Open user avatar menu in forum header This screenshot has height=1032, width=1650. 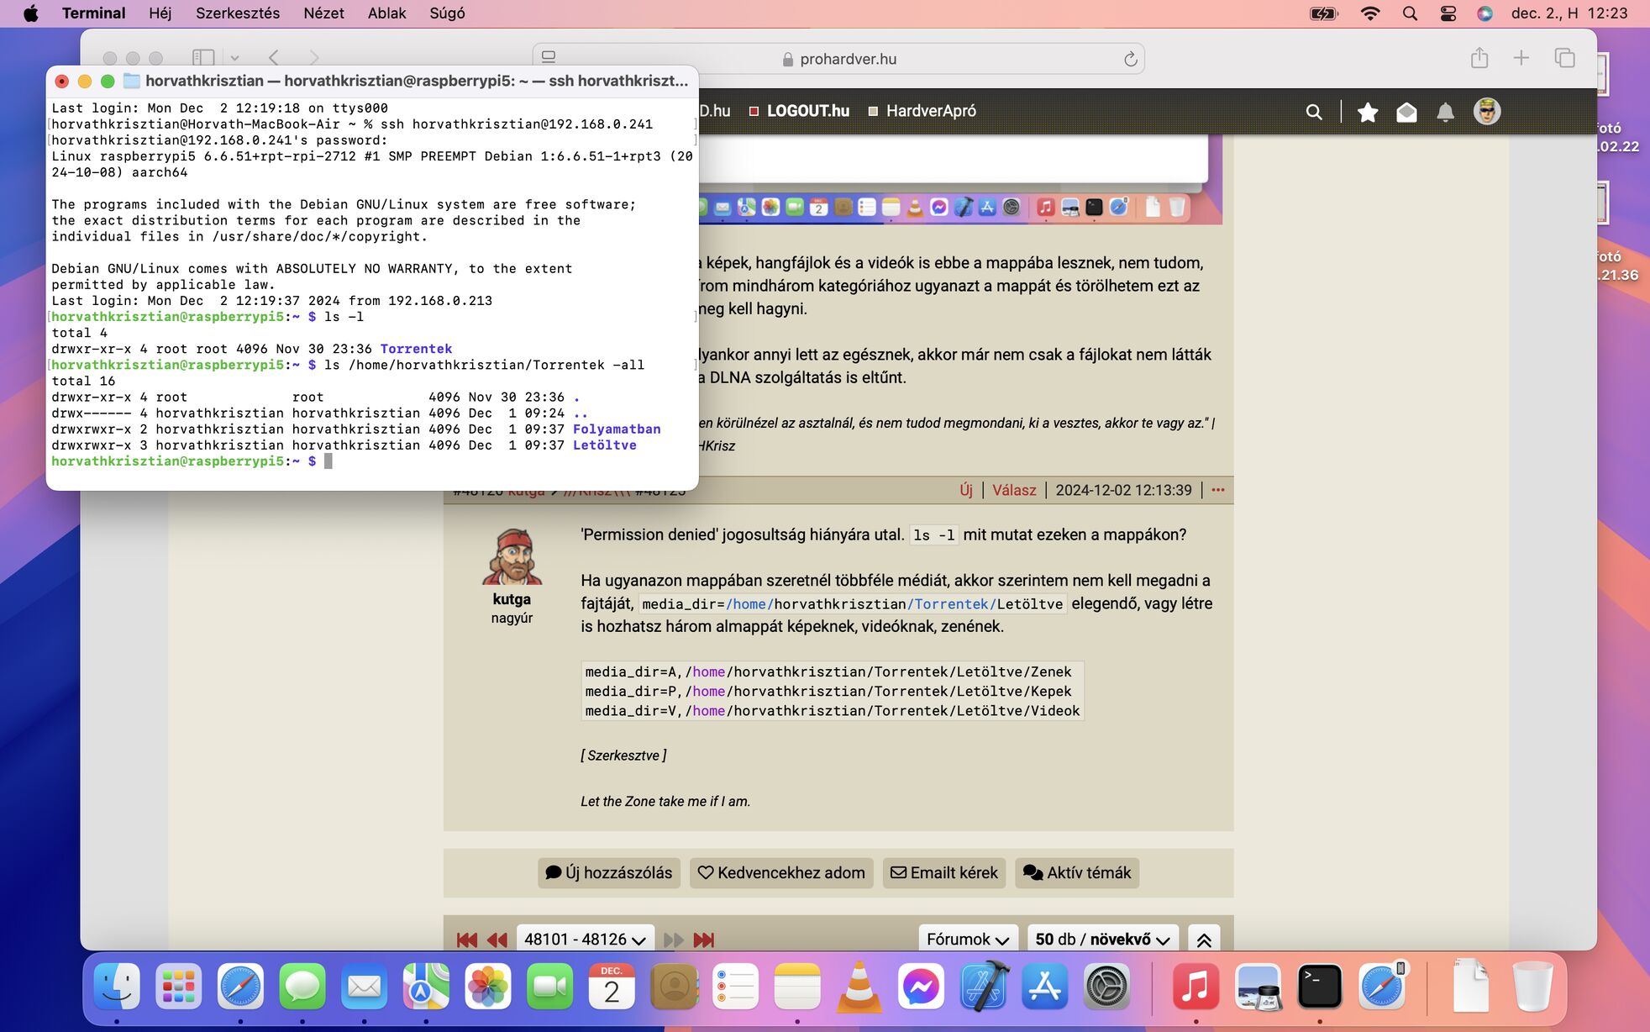pos(1487,111)
